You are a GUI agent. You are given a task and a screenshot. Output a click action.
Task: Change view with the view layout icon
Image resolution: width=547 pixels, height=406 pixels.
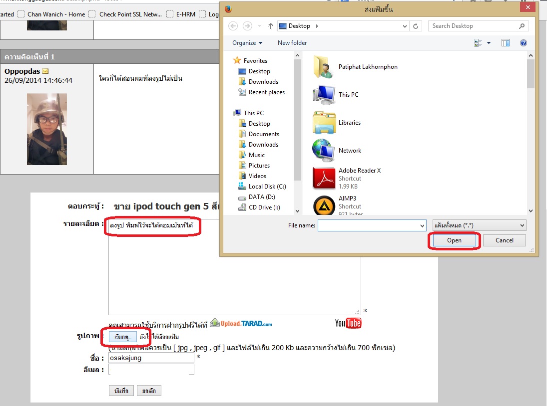478,43
